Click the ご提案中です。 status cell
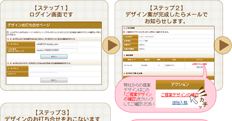The width and height of the screenshot is (232, 121). point(174,65)
